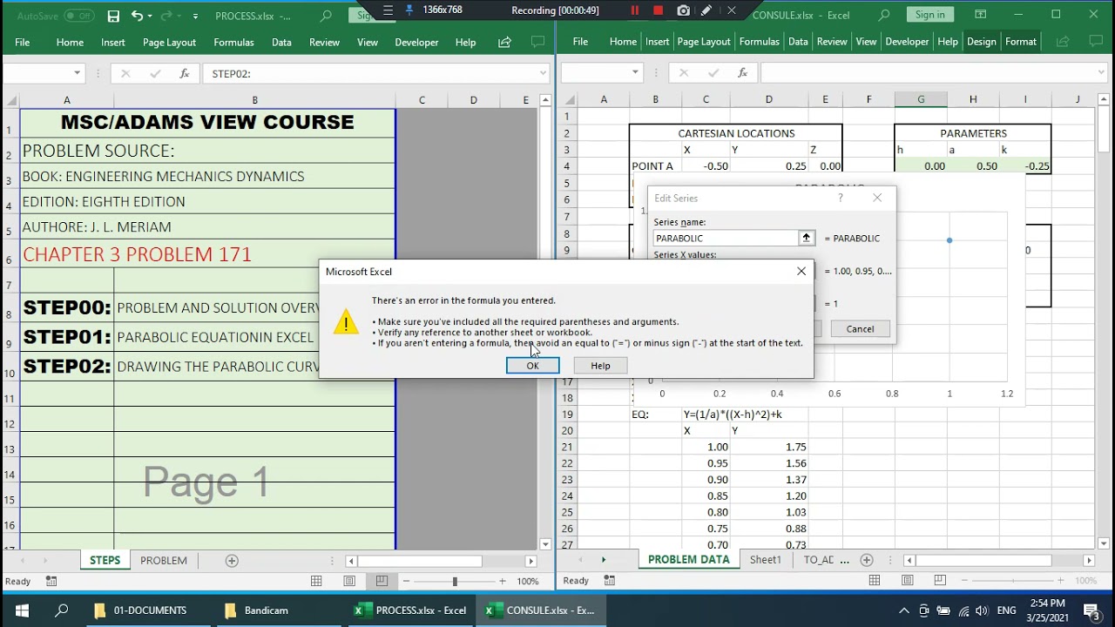Open Customize Quick Access Toolbar dropdown

[195, 16]
